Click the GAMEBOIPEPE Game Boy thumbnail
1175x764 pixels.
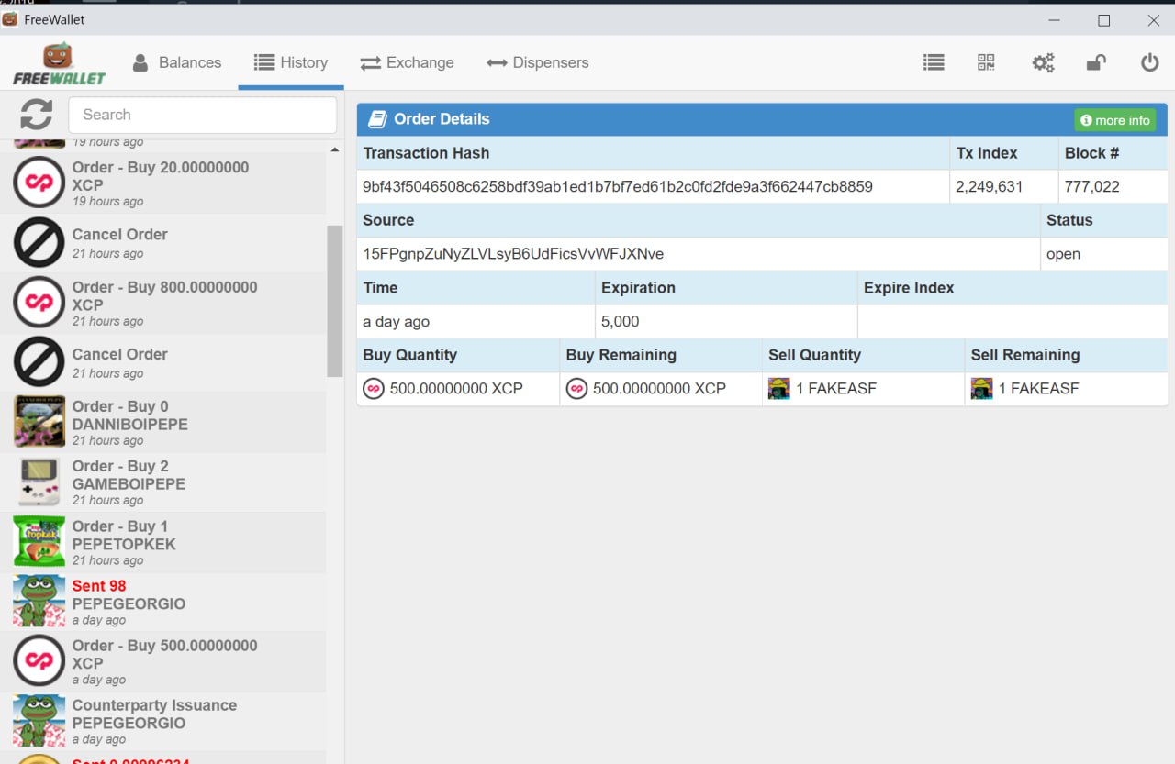[x=39, y=482]
